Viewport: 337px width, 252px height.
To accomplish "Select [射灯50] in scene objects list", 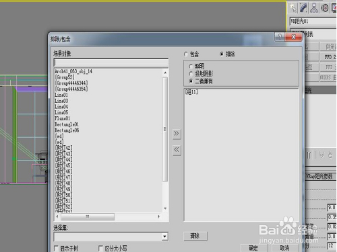I will pyautogui.click(x=64, y=195).
